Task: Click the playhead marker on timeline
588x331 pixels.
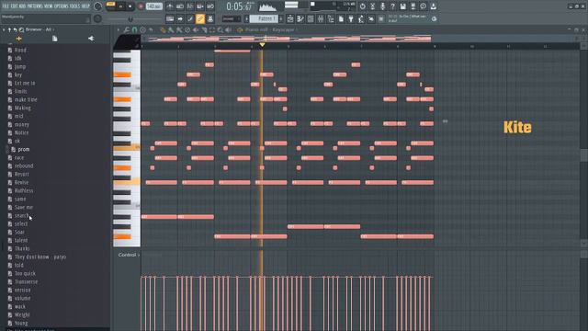Action: coord(262,45)
